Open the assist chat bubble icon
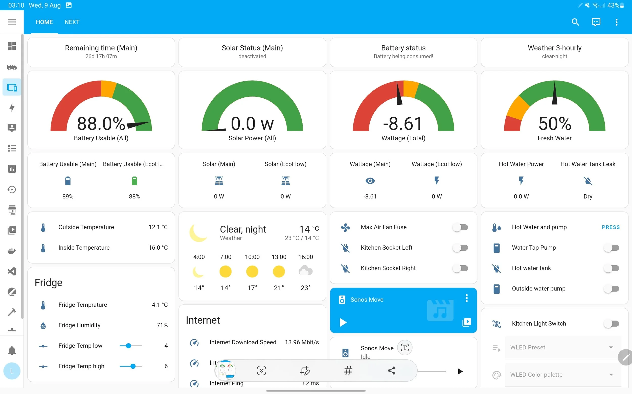 point(596,22)
